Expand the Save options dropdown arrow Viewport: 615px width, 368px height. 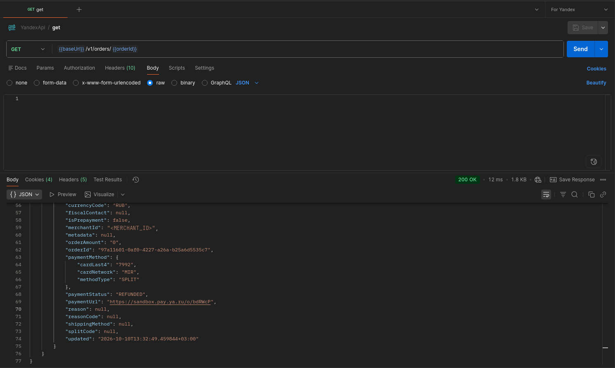(603, 28)
